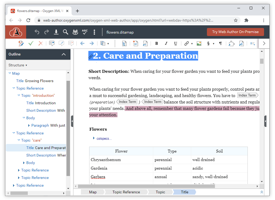The image size is (275, 200).
Task: Click Try Web Author On-Premise button
Action: tap(235, 32)
